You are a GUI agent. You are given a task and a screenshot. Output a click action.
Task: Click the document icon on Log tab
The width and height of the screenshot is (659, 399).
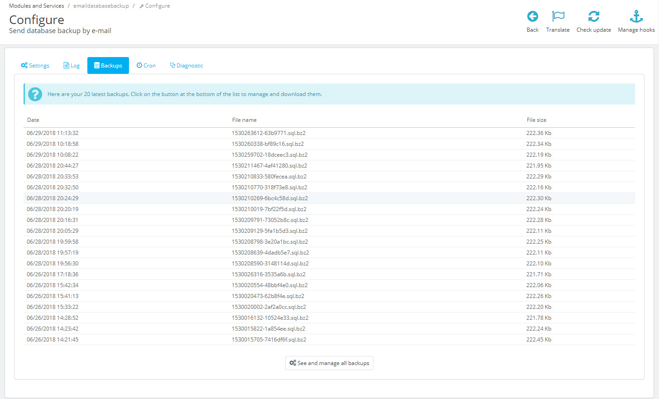coord(66,66)
